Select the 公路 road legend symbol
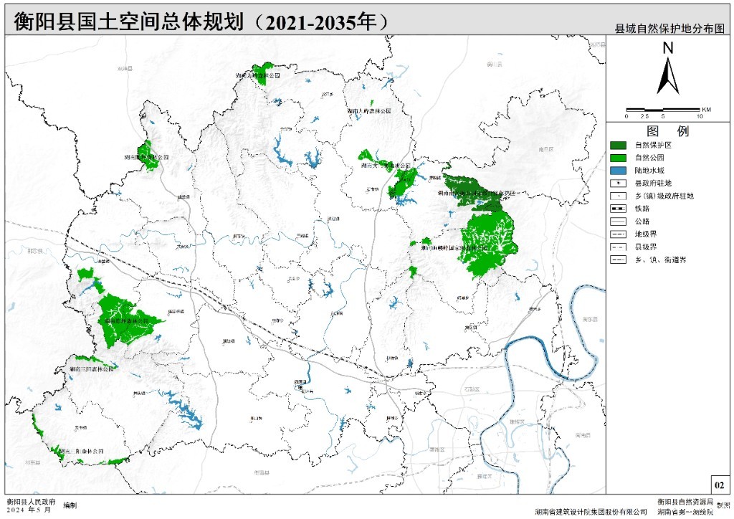Screen dimensions: 734x519 click(618, 222)
